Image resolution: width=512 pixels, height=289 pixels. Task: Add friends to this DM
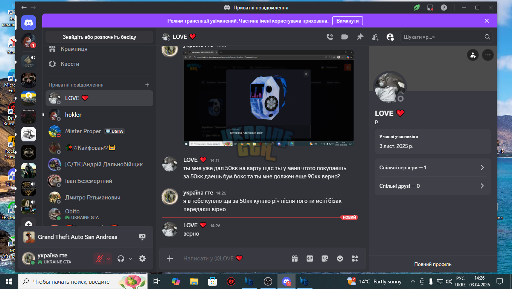[375, 37]
